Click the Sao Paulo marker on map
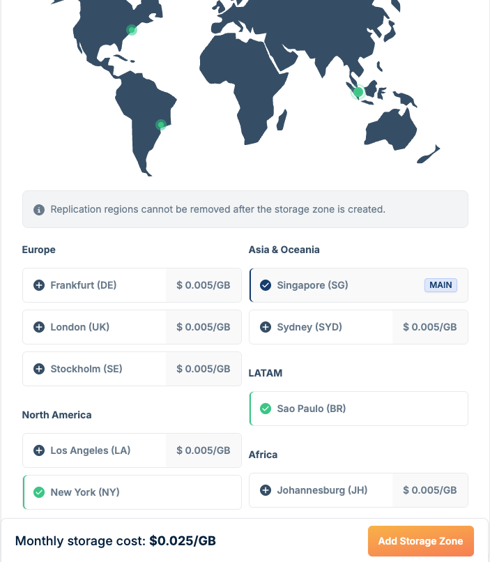490x562 pixels. (161, 125)
